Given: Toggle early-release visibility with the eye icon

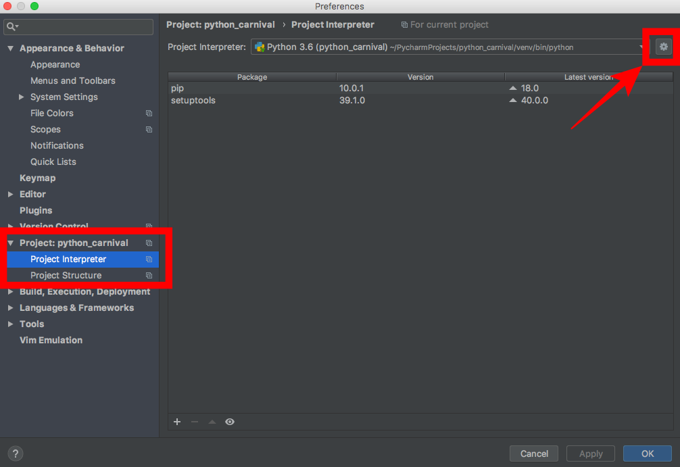Looking at the screenshot, I should point(229,421).
